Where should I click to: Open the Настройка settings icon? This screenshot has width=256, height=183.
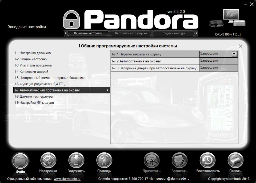(48, 161)
